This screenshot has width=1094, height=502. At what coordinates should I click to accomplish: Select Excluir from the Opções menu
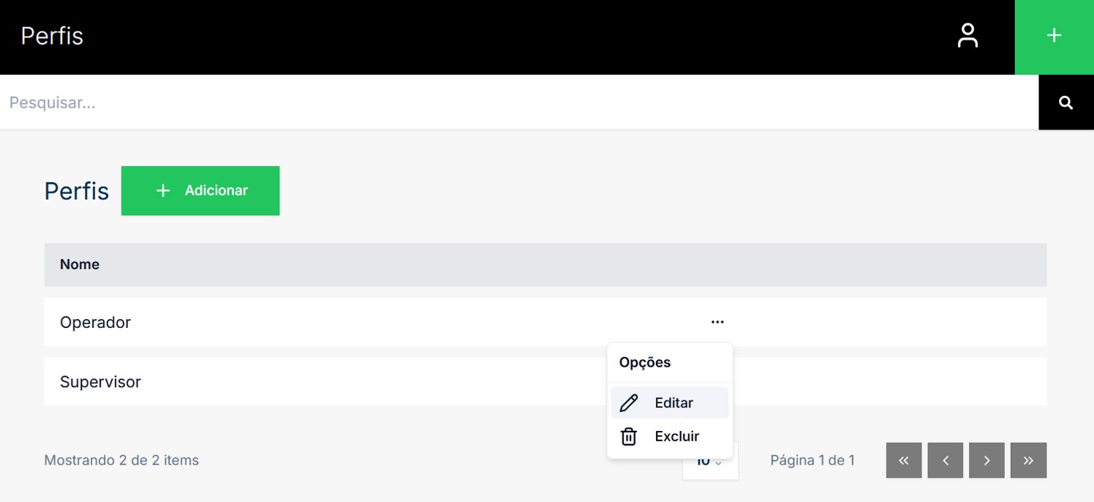[676, 437]
